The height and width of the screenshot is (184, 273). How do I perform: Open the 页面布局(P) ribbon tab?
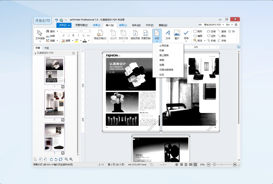tap(81, 25)
